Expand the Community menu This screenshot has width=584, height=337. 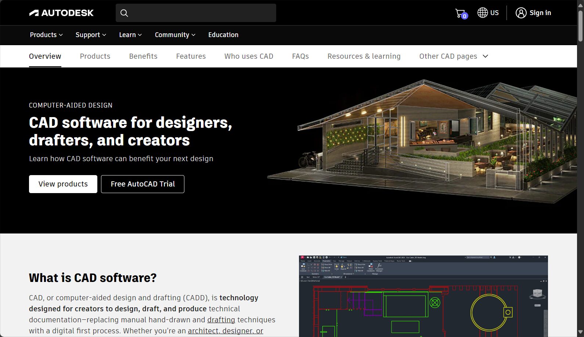(x=175, y=35)
